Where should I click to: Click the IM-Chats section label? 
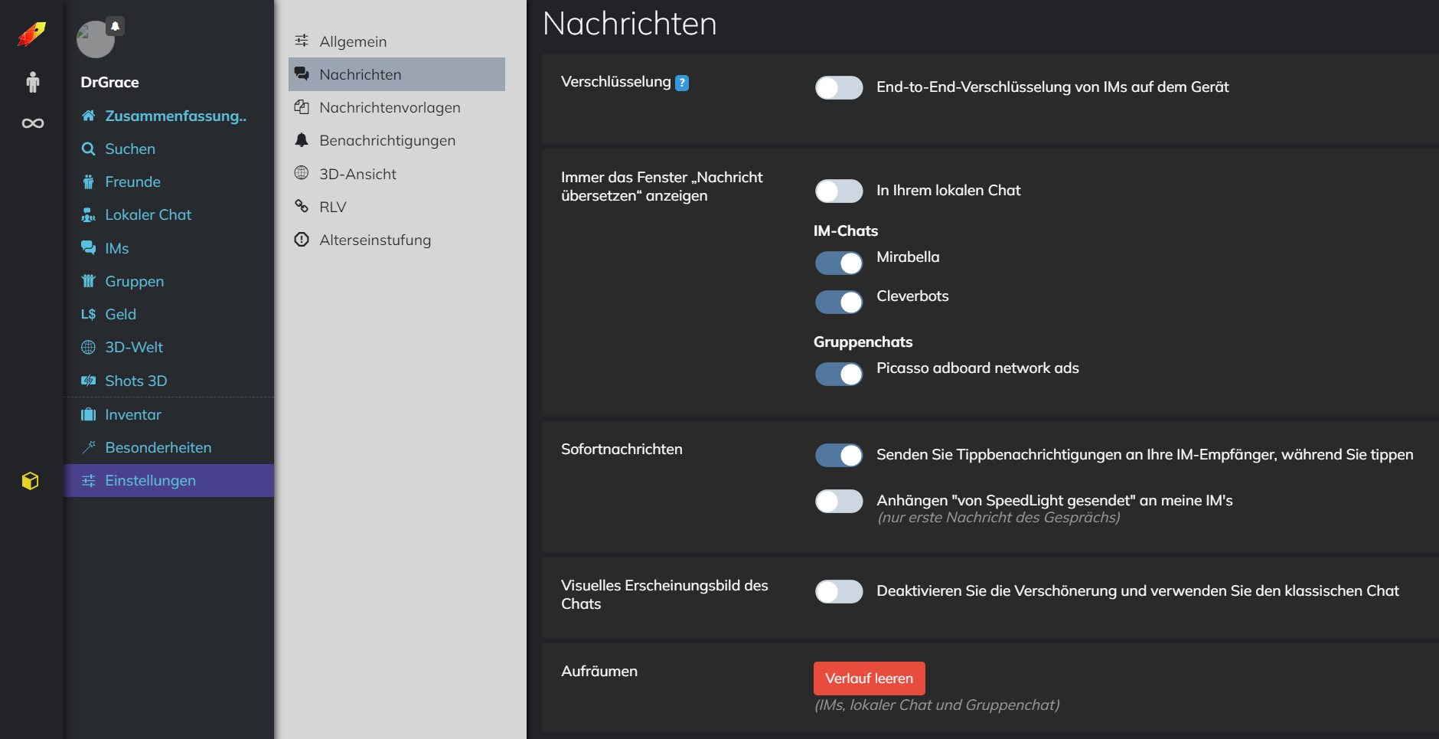point(846,231)
